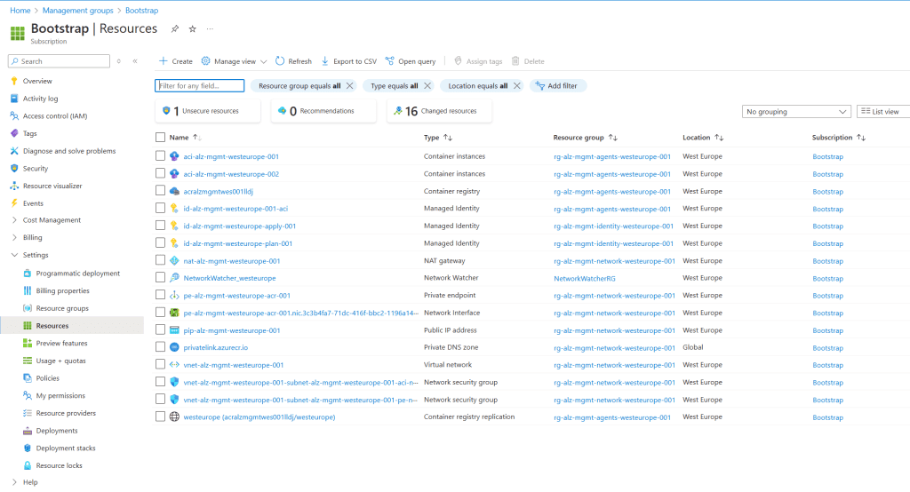Open the more options ellipsis in header

(x=210, y=29)
